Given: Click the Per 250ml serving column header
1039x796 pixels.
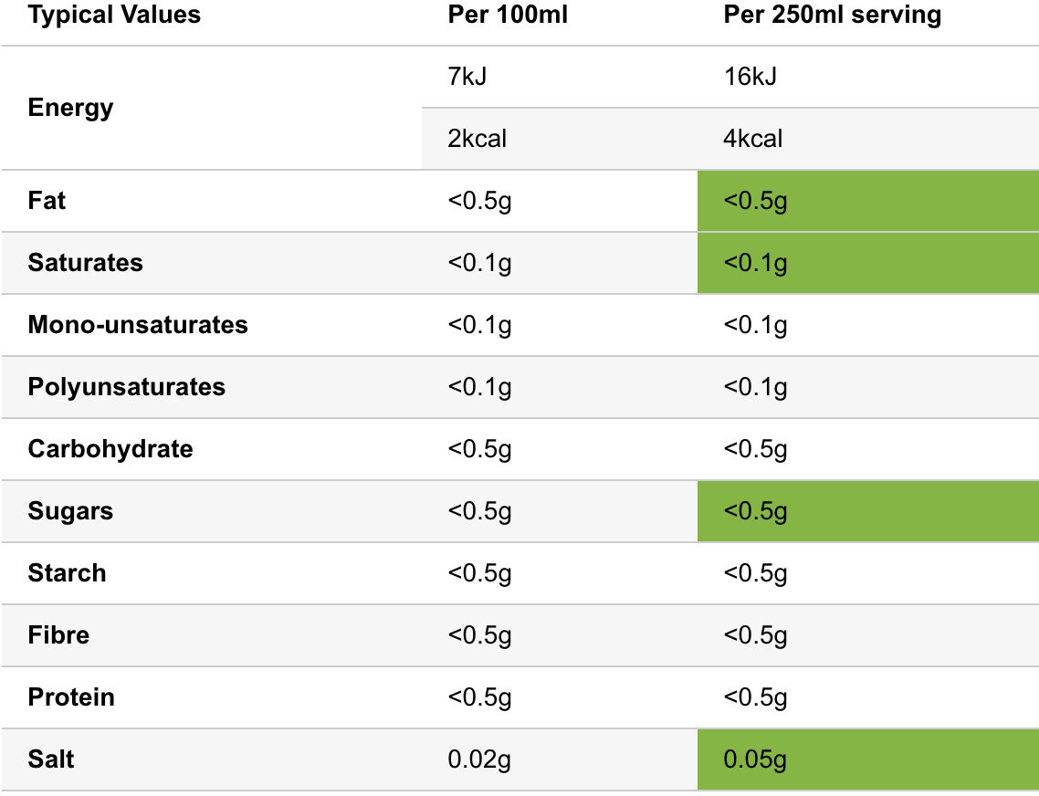Looking at the screenshot, I should point(832,16).
